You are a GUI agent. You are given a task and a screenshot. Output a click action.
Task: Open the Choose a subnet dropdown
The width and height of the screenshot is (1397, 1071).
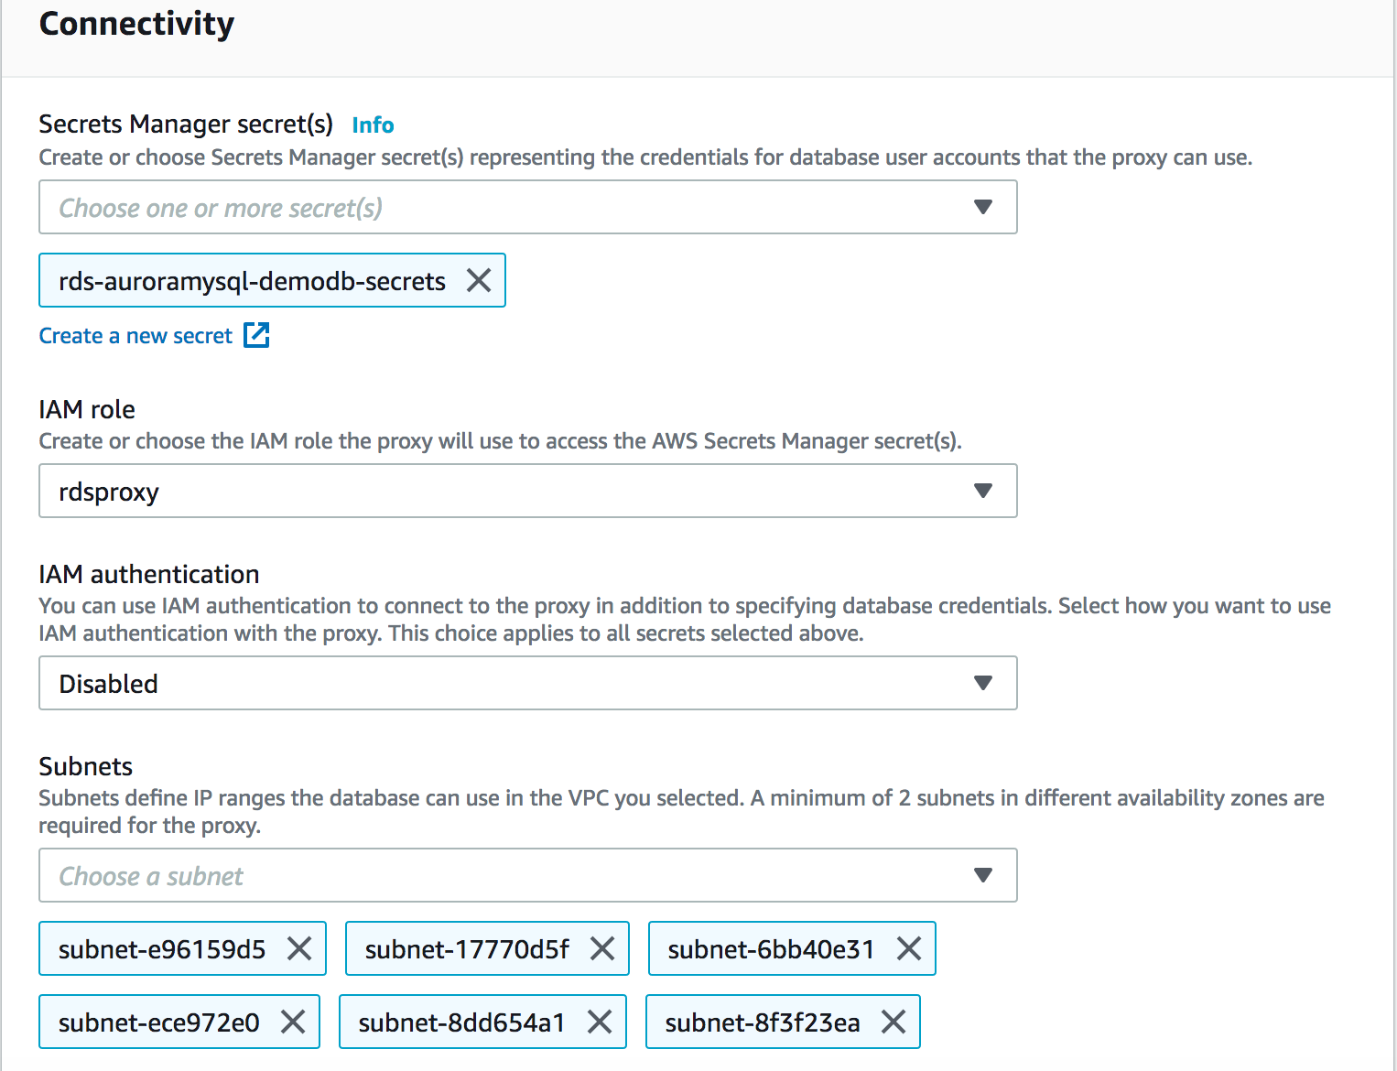click(528, 875)
